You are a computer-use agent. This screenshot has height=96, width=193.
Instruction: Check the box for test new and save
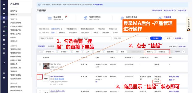40,77
